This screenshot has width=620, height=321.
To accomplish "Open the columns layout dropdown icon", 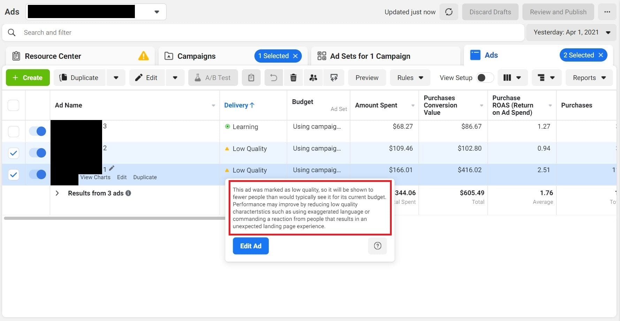I will coord(512,78).
